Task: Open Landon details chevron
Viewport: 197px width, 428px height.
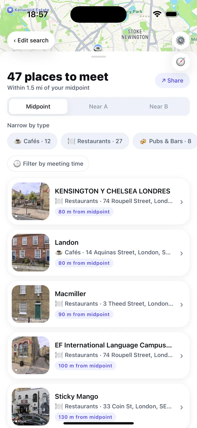Action: [181, 253]
